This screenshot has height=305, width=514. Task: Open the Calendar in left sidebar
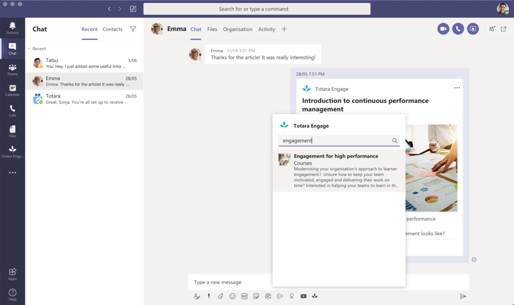[13, 90]
